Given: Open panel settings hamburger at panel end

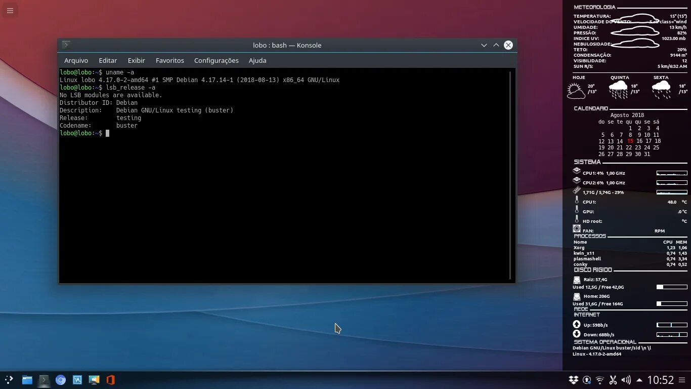Looking at the screenshot, I should pos(683,380).
